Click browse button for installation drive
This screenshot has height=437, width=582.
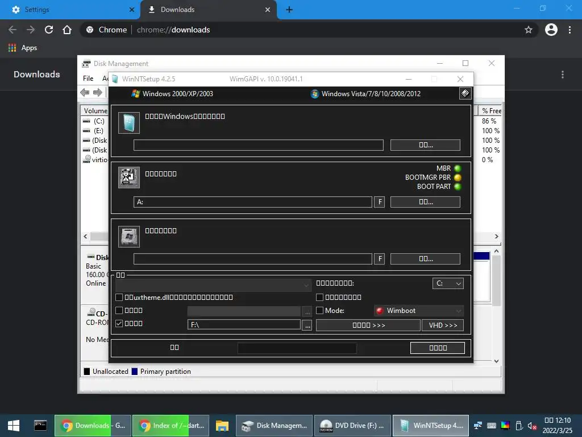click(x=425, y=259)
